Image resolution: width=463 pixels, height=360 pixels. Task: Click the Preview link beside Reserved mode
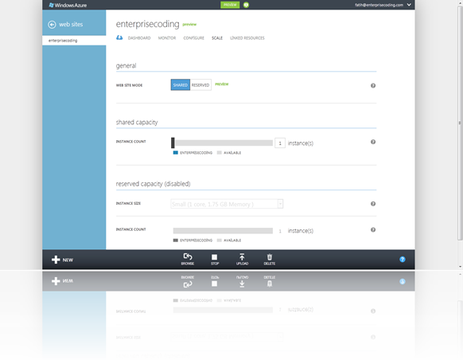pyautogui.click(x=222, y=84)
